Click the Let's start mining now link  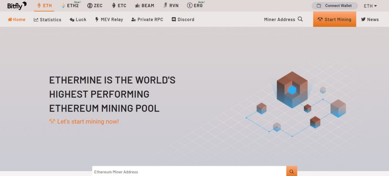tap(84, 121)
